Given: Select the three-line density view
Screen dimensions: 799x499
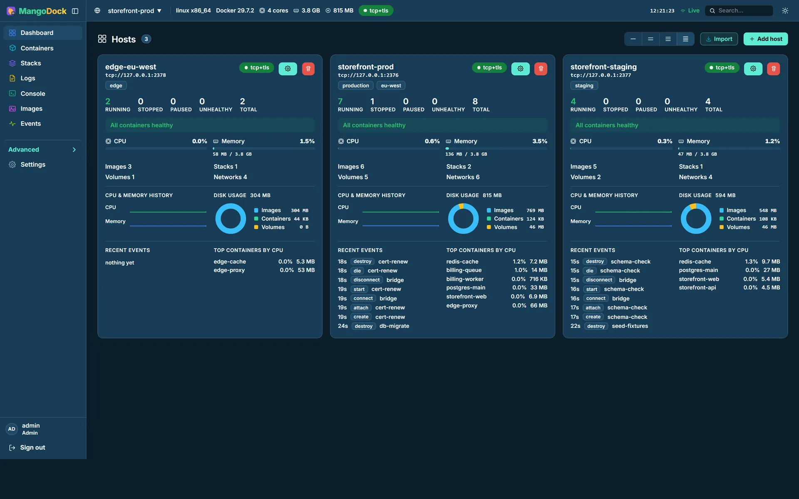Looking at the screenshot, I should click(x=668, y=39).
